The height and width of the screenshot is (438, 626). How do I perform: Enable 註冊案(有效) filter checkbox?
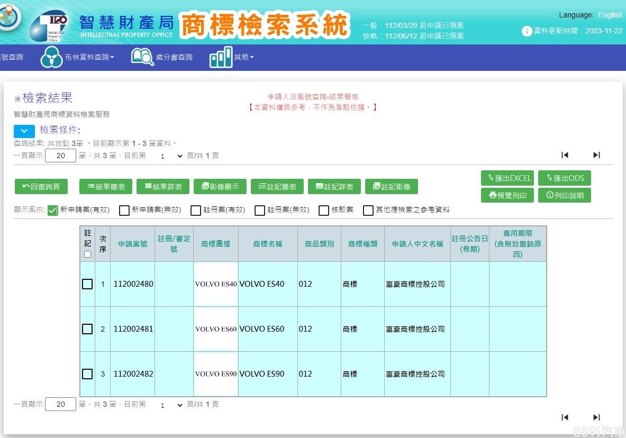click(196, 210)
